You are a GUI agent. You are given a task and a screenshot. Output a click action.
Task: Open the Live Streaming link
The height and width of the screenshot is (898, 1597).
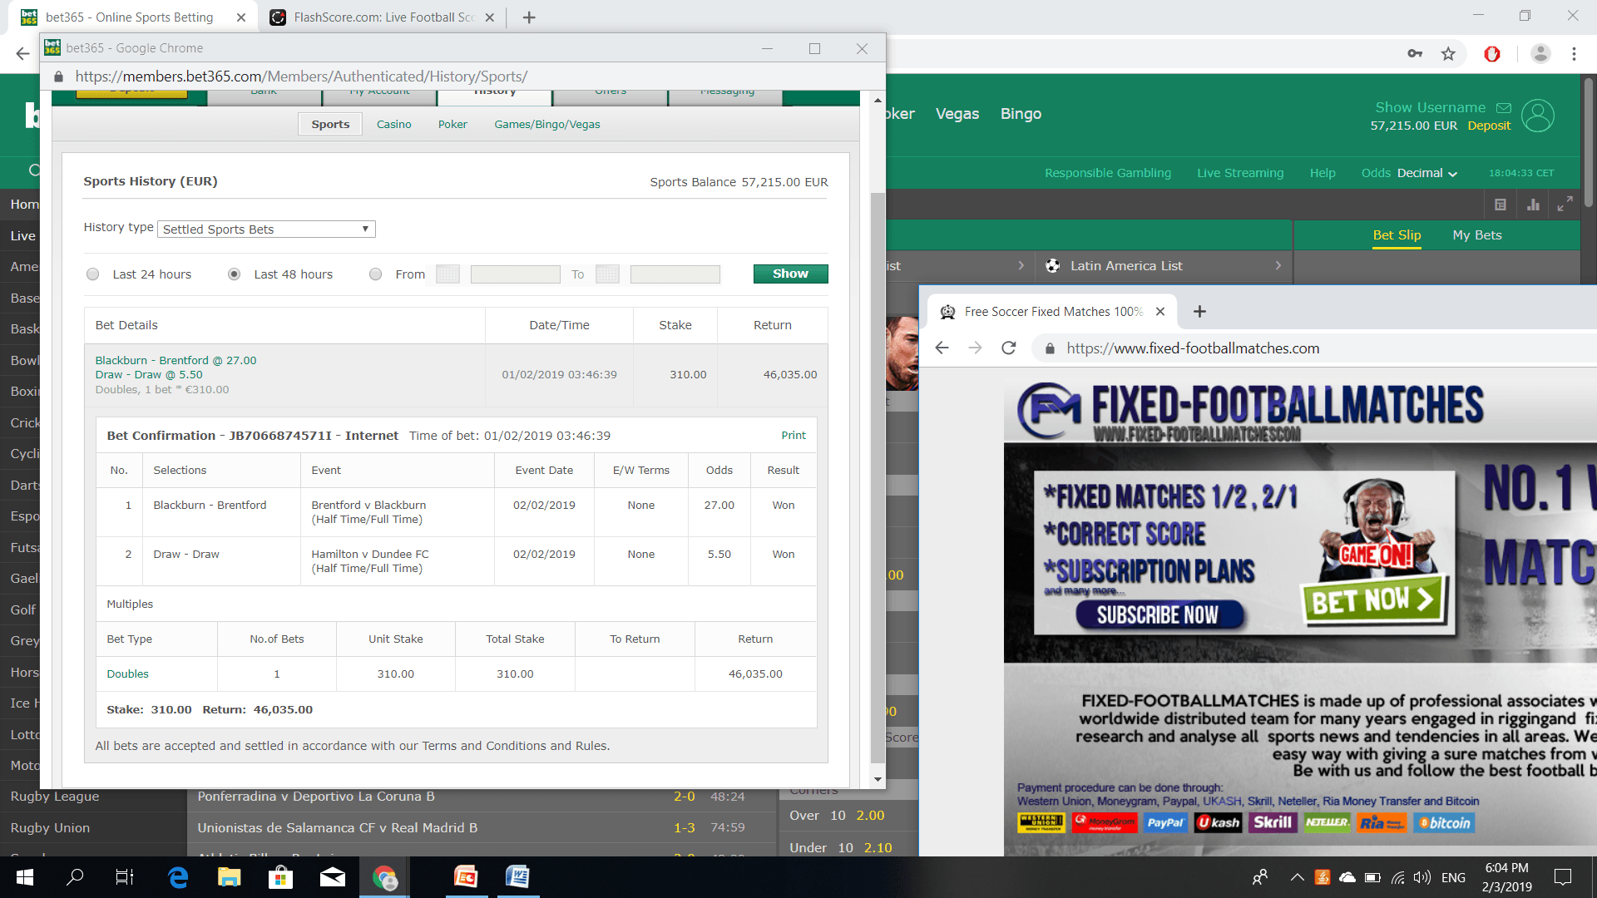(1240, 173)
